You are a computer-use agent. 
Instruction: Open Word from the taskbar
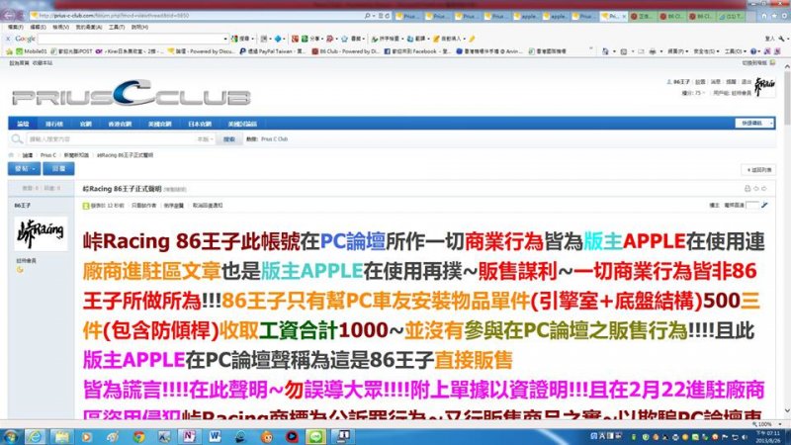[x=215, y=436]
